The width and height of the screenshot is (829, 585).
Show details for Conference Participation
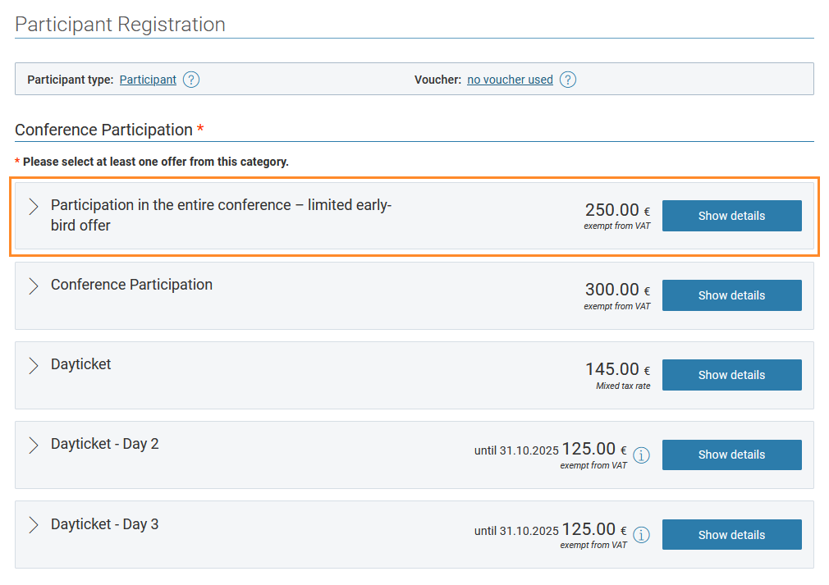[731, 295]
